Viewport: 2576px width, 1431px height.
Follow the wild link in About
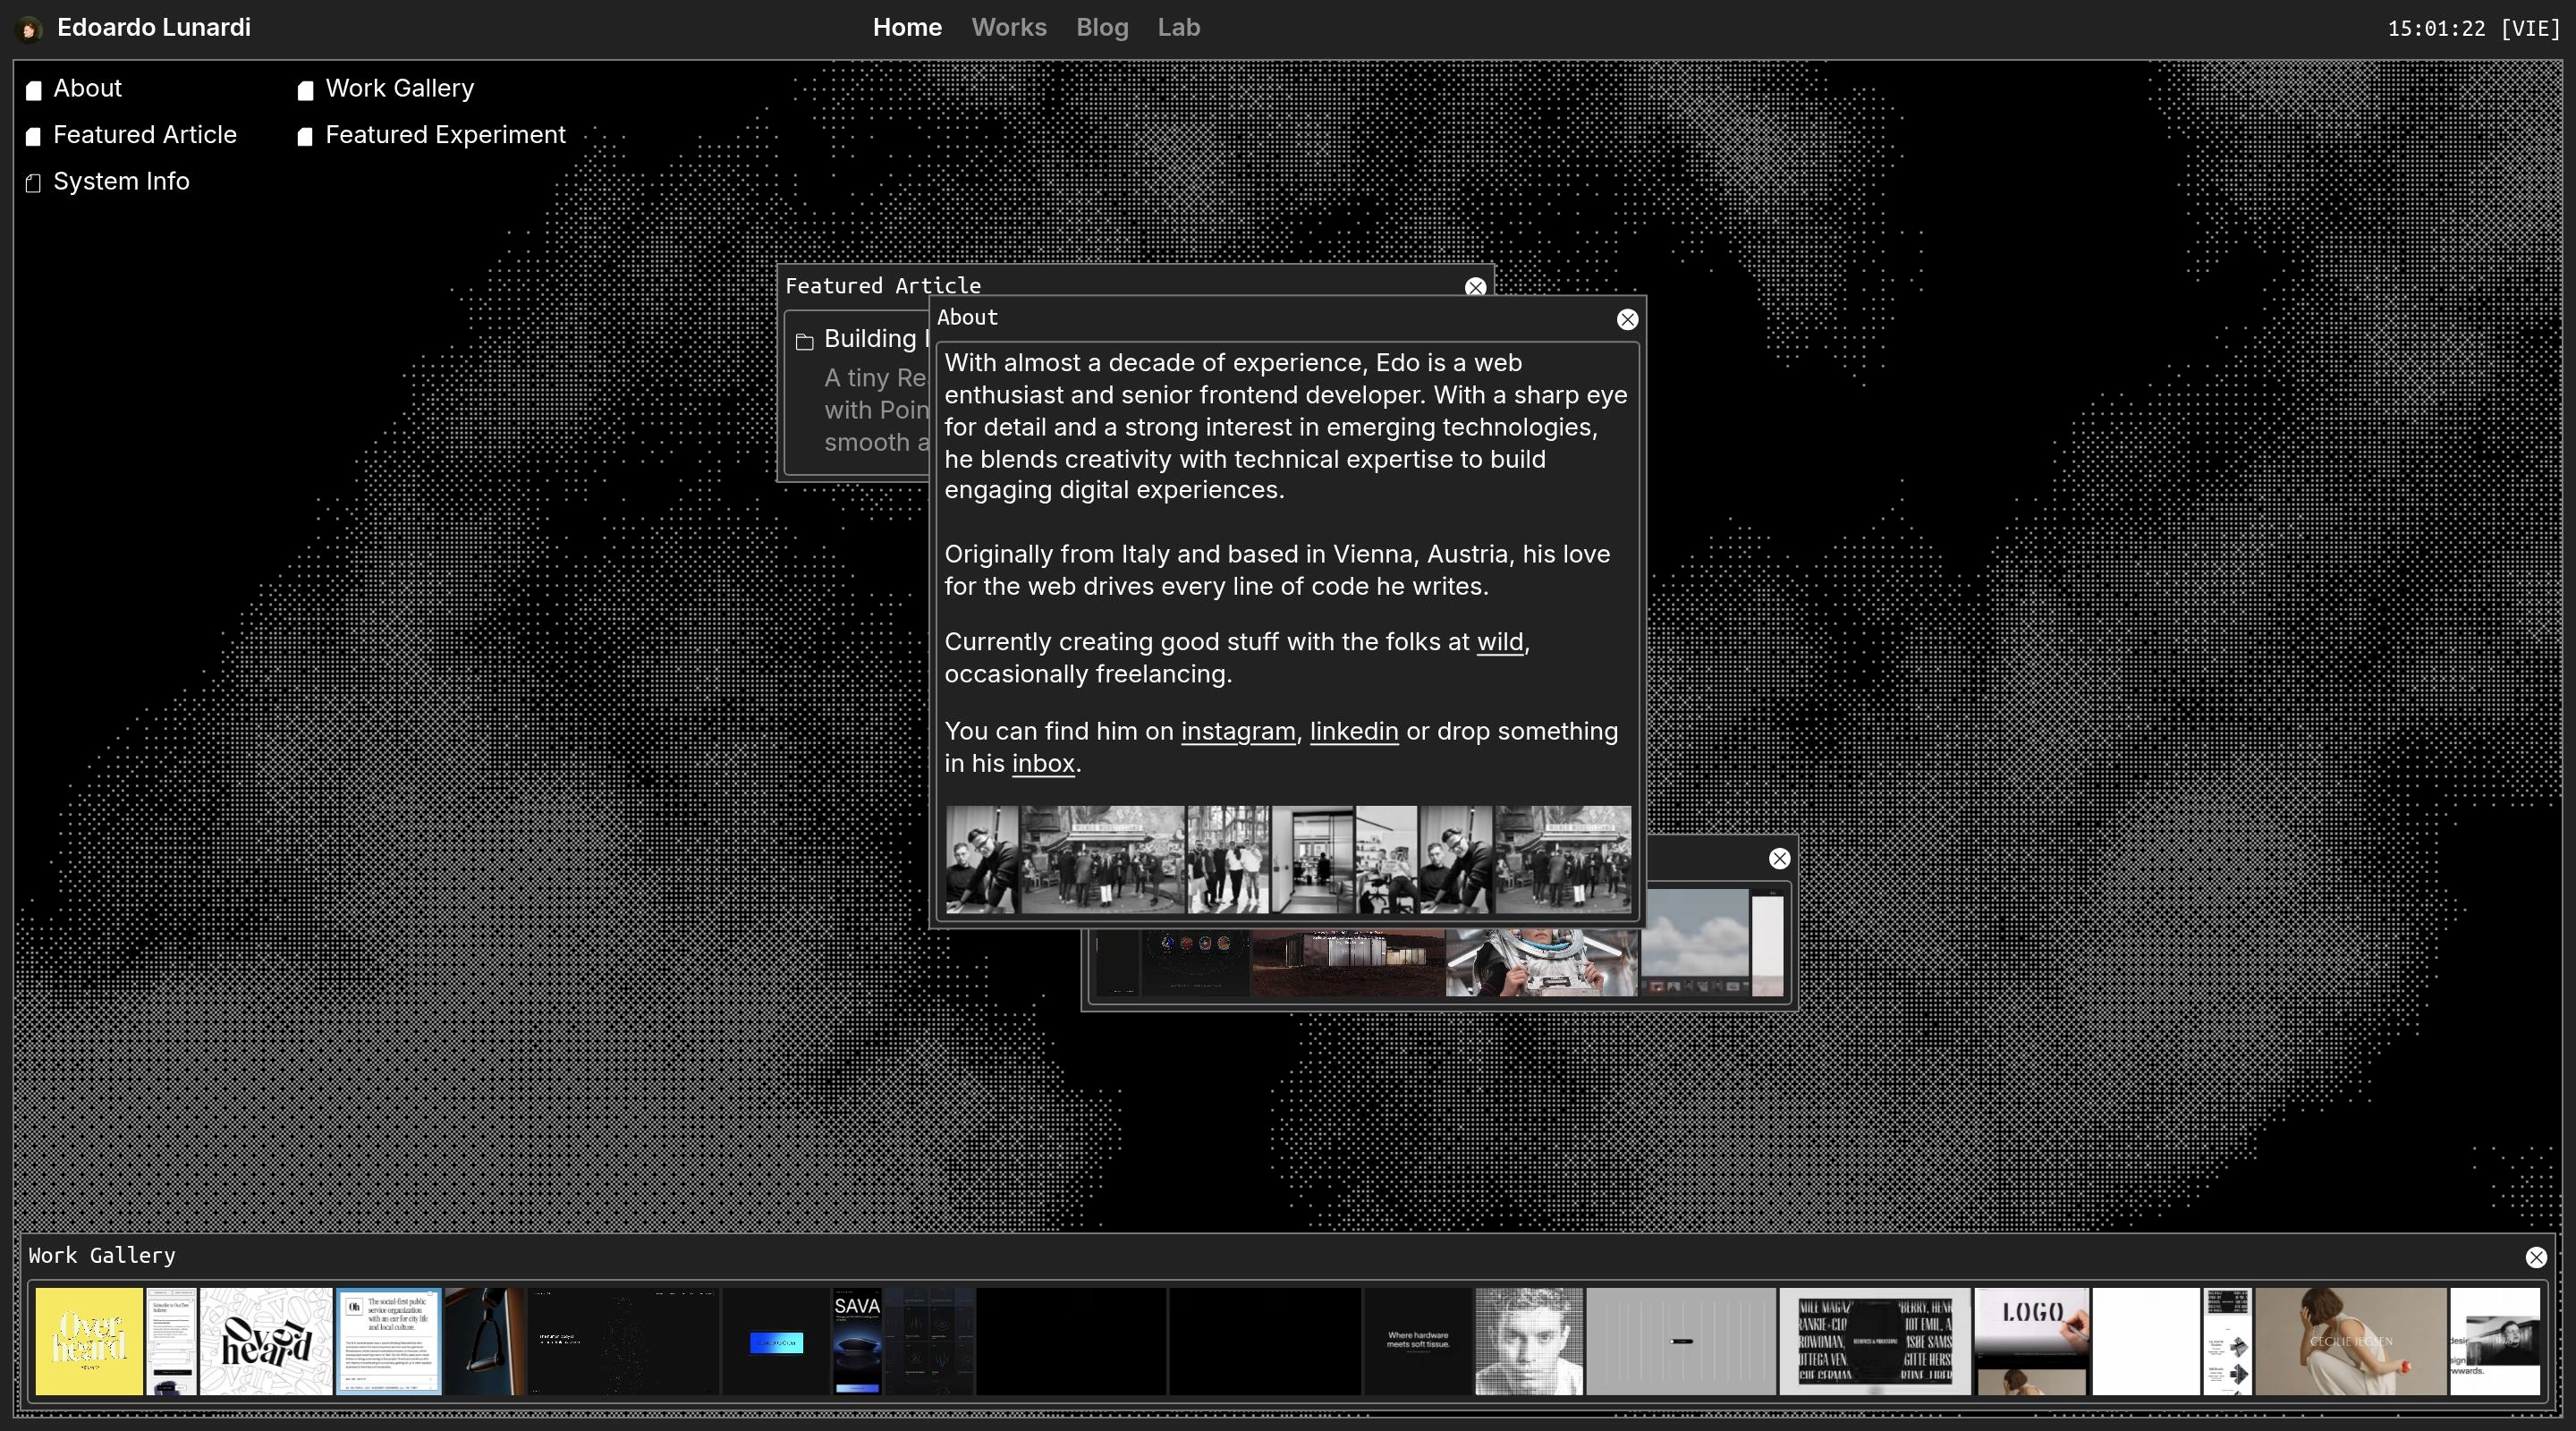(1499, 642)
